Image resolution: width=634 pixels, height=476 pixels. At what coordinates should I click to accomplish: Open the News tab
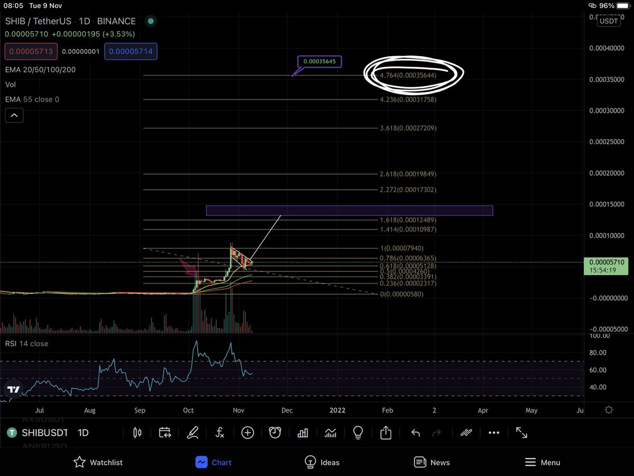coord(432,462)
